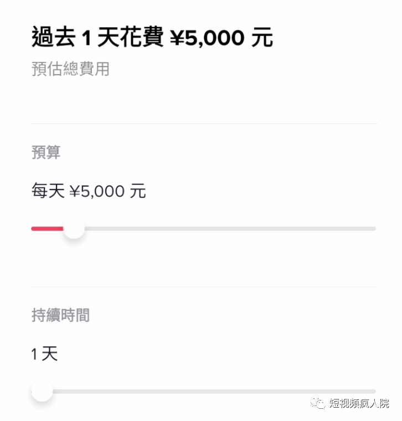Click the 持續時間 section label
This screenshot has height=421, width=402.
point(60,315)
